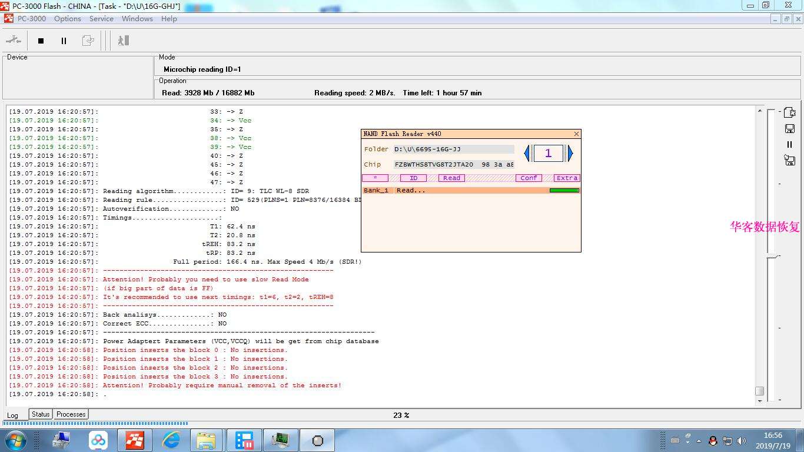Click the exit task toolbar icon

123,41
